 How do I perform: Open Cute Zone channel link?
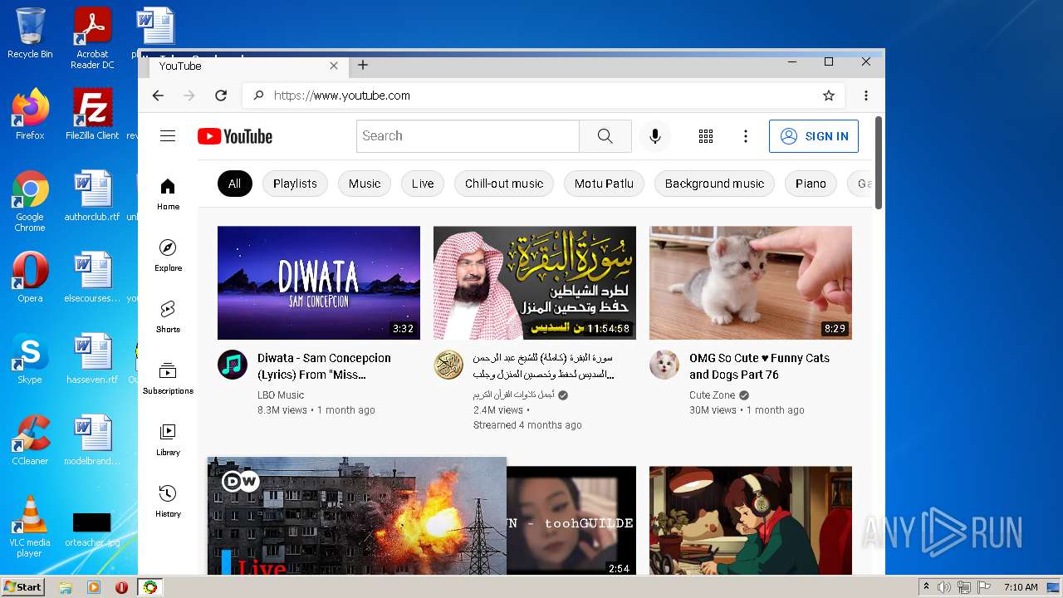pyautogui.click(x=712, y=395)
